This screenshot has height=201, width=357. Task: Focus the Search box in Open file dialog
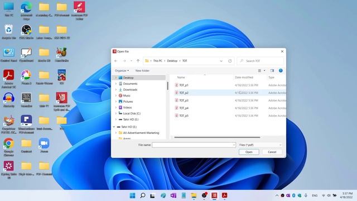click(260, 61)
